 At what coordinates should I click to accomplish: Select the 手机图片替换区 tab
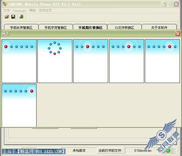tap(90, 27)
